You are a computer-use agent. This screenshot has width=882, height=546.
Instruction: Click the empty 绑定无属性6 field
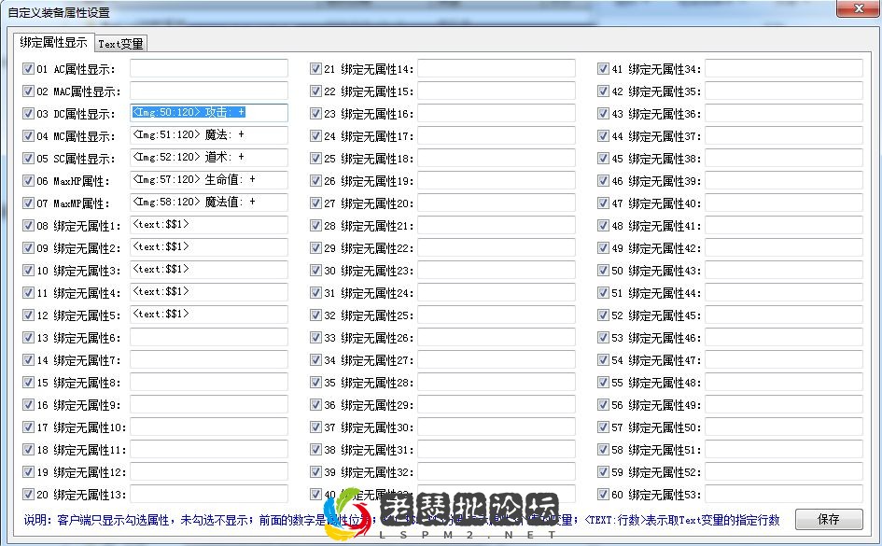pyautogui.click(x=209, y=337)
